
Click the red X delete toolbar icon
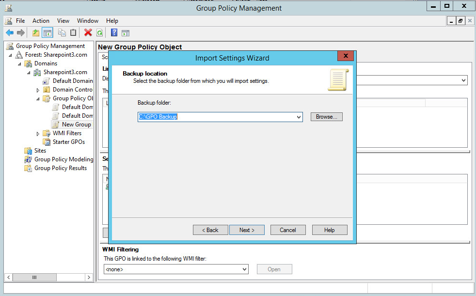(88, 33)
